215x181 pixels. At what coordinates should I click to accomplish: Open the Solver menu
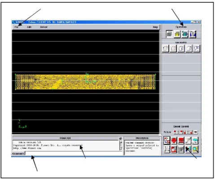(x=44, y=27)
